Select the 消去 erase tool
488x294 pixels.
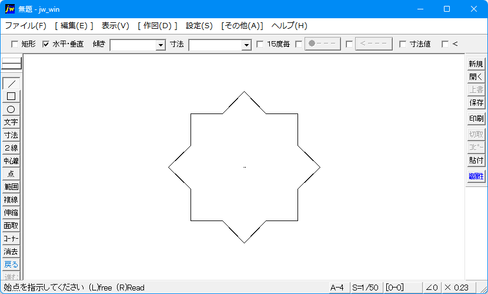tap(11, 252)
